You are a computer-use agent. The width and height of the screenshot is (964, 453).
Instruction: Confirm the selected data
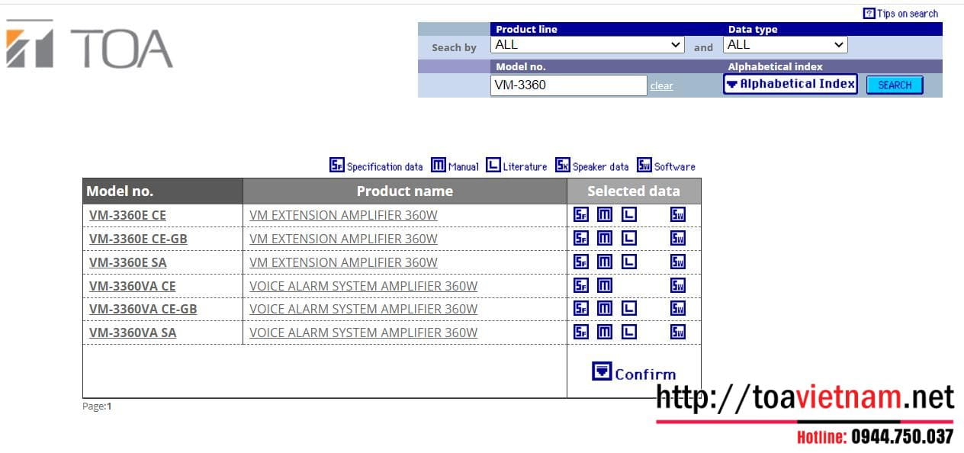click(634, 372)
